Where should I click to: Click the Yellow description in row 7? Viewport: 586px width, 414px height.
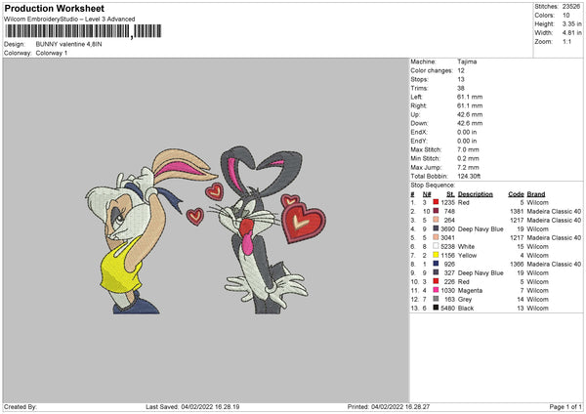(x=467, y=255)
